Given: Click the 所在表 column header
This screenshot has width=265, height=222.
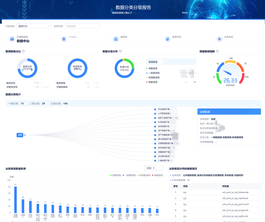Looking at the screenshot, I should coord(226,186).
